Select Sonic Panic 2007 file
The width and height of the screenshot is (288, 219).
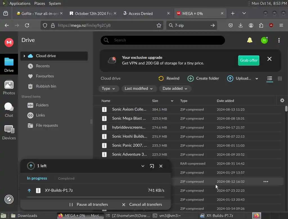click(191, 146)
